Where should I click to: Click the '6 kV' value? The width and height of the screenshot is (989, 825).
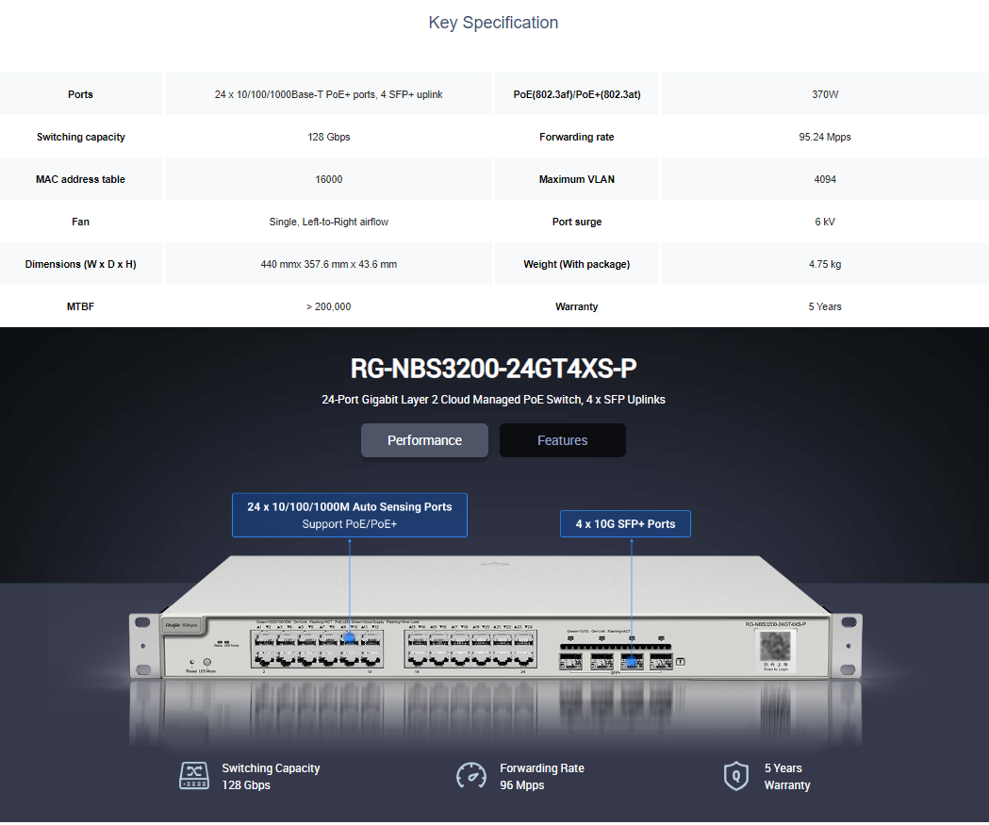[825, 222]
